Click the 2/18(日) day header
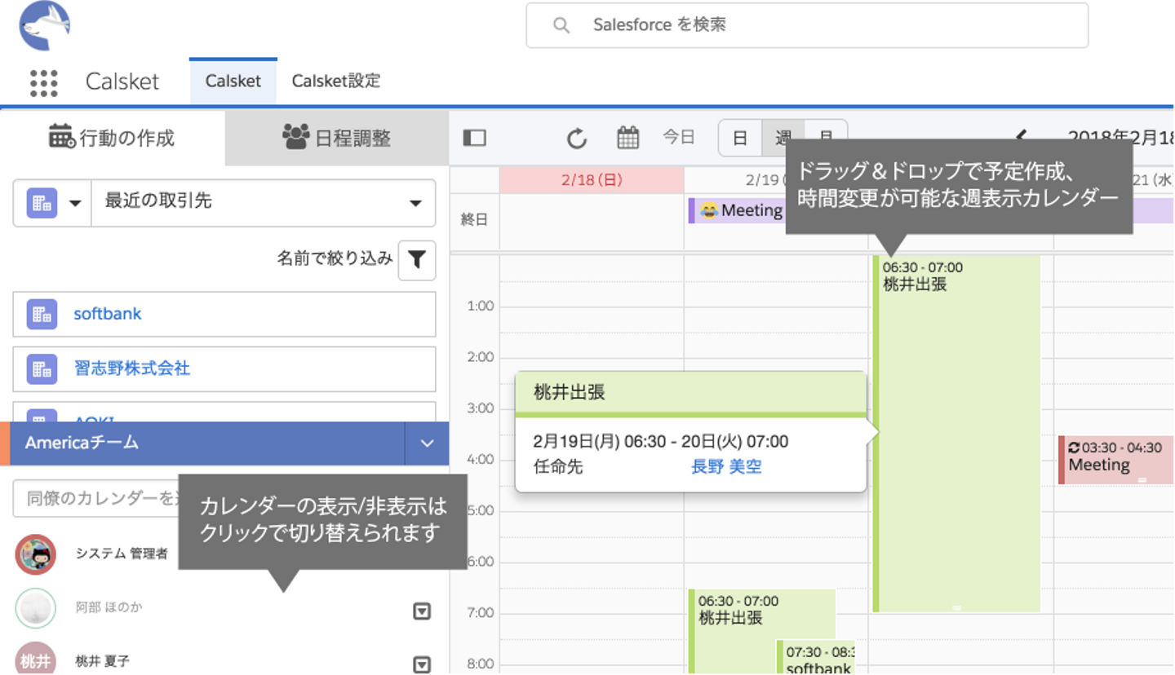Viewport: 1175px width, 675px height. coord(592,180)
